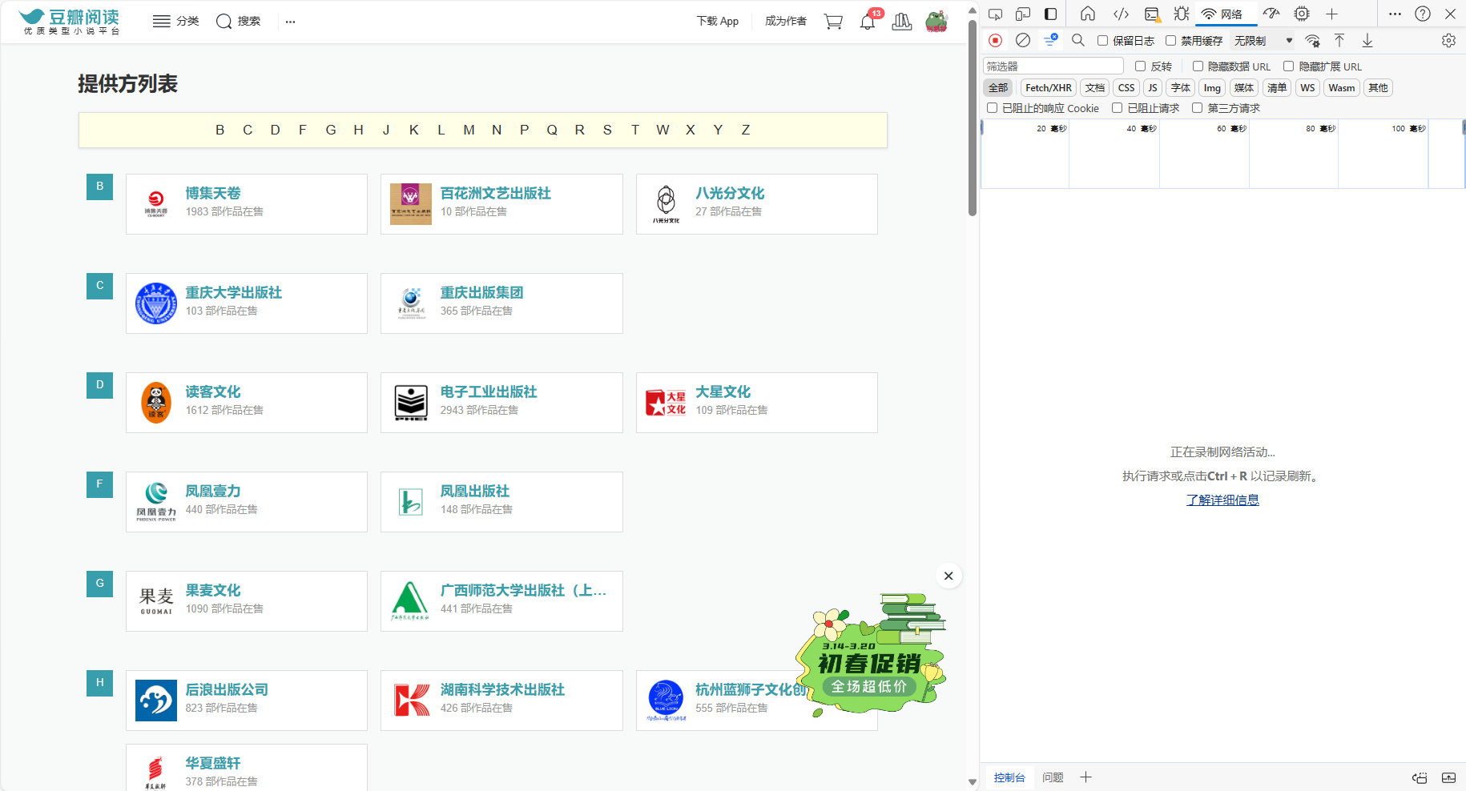Screen dimensions: 1466x791
Task: Import HAR file upload arrow
Action: 1339,40
